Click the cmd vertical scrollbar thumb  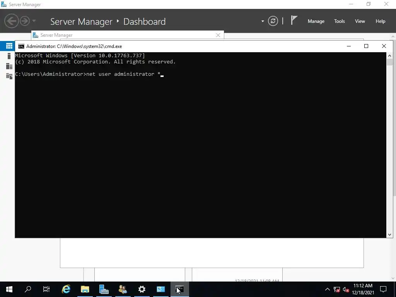tap(389, 62)
